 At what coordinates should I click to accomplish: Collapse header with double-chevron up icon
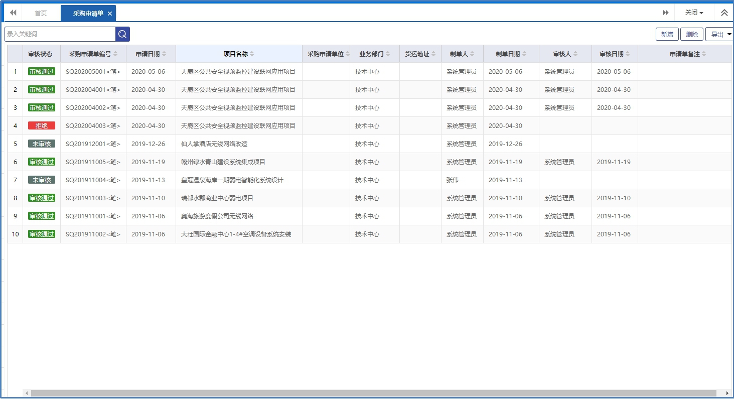coord(724,13)
